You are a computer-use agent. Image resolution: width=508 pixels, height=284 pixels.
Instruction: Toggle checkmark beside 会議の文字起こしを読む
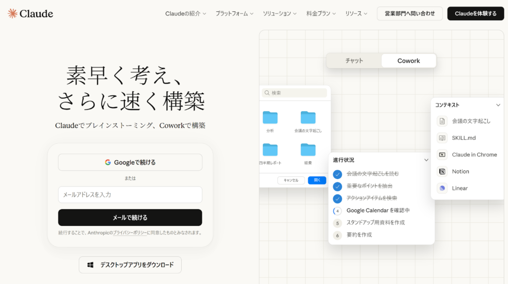coord(337,174)
